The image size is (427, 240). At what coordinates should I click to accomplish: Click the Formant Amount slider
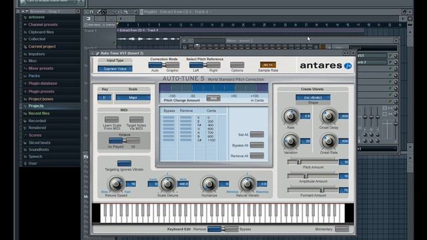(x=313, y=190)
